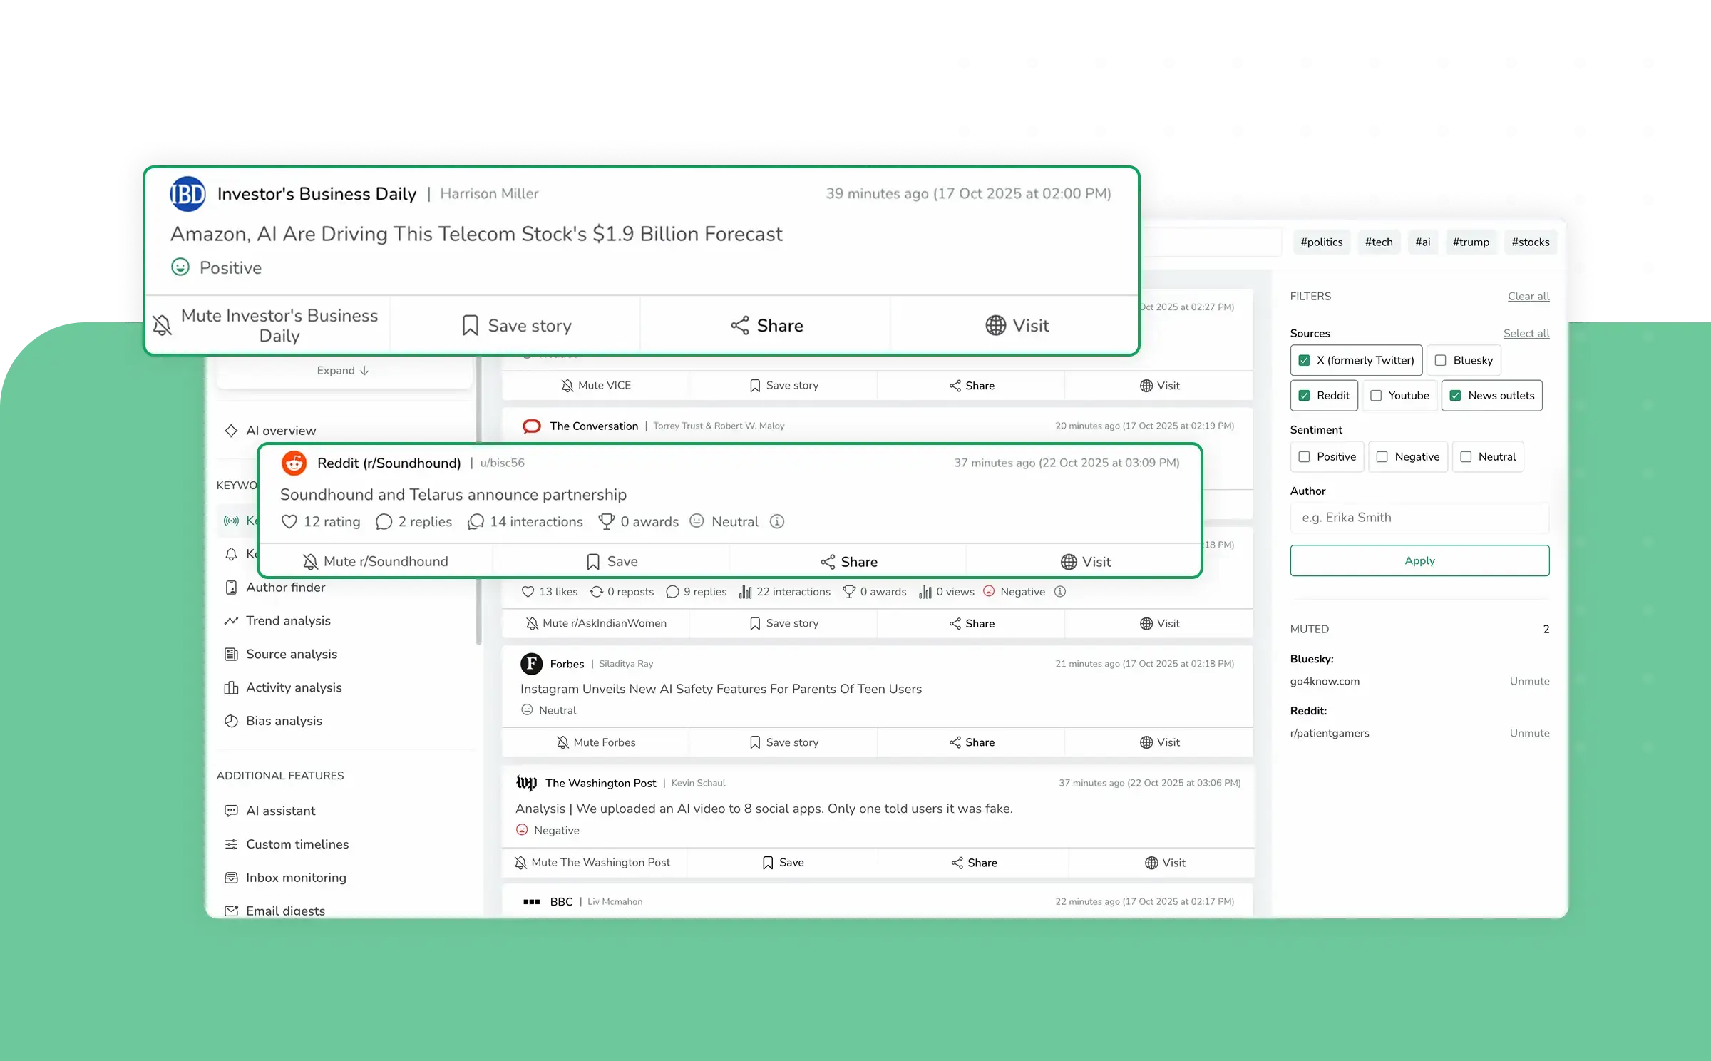Open Source analysis in sidebar

pos(291,654)
